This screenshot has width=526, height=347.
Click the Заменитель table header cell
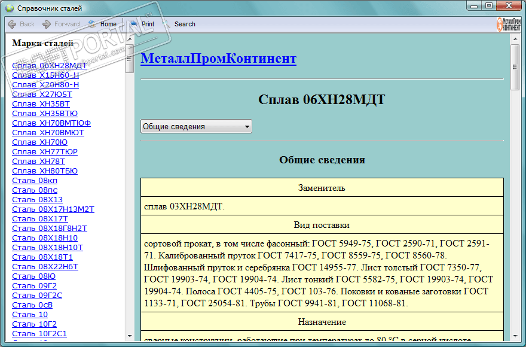322,187
